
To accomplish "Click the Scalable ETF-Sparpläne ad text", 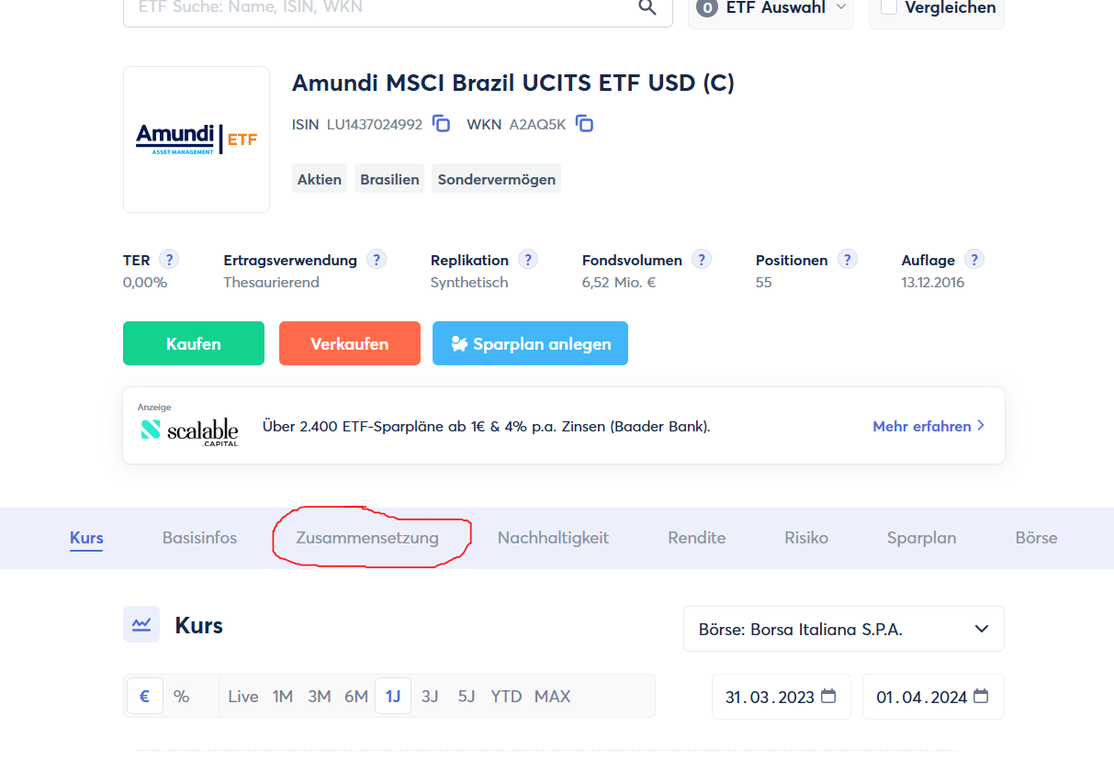I will (486, 426).
